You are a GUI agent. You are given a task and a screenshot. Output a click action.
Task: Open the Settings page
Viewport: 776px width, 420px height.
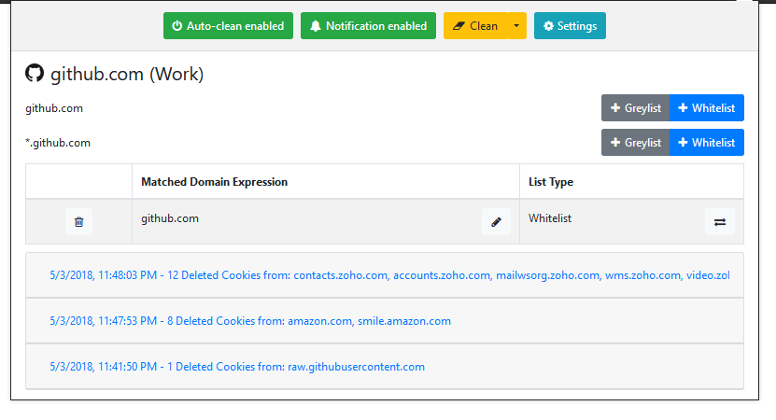pos(570,26)
